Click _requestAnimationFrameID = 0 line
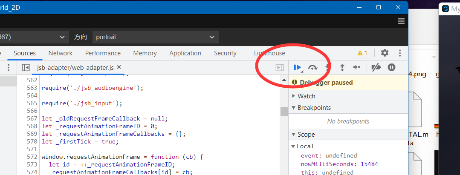Viewport: 460px width, 175px height. [x=100, y=126]
